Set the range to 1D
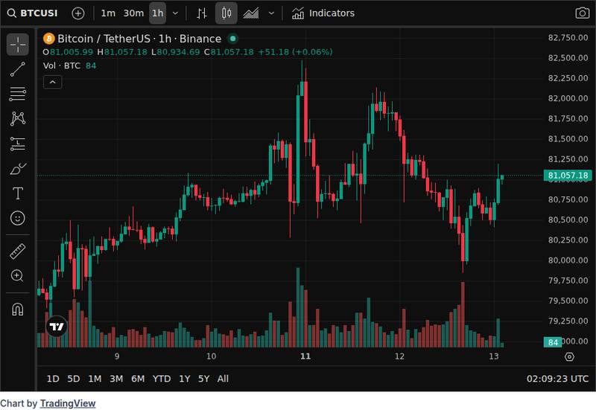Viewport: 596px width, 410px height. coord(53,379)
